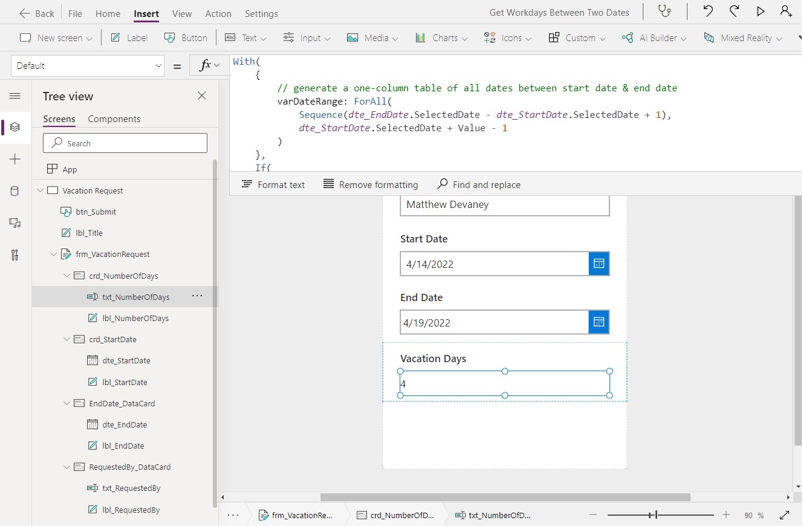Open Advanced tools in the left rail
Viewport: 803px width, 526px height.
click(15, 255)
